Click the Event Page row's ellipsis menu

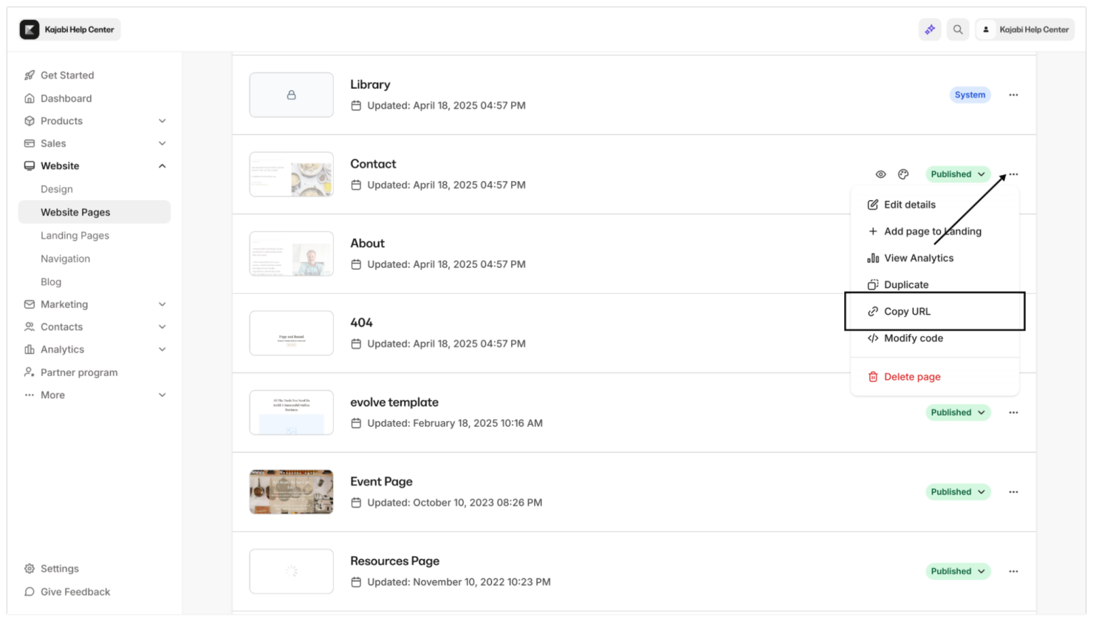pos(1013,491)
